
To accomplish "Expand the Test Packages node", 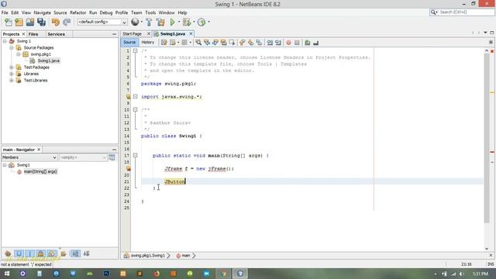I will click(x=12, y=67).
